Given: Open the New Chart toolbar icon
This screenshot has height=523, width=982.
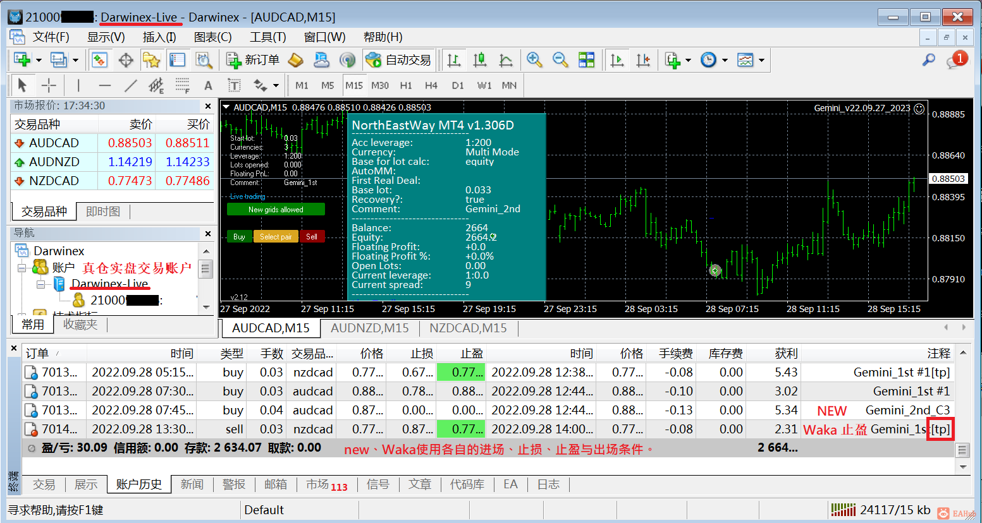Looking at the screenshot, I should [23, 60].
